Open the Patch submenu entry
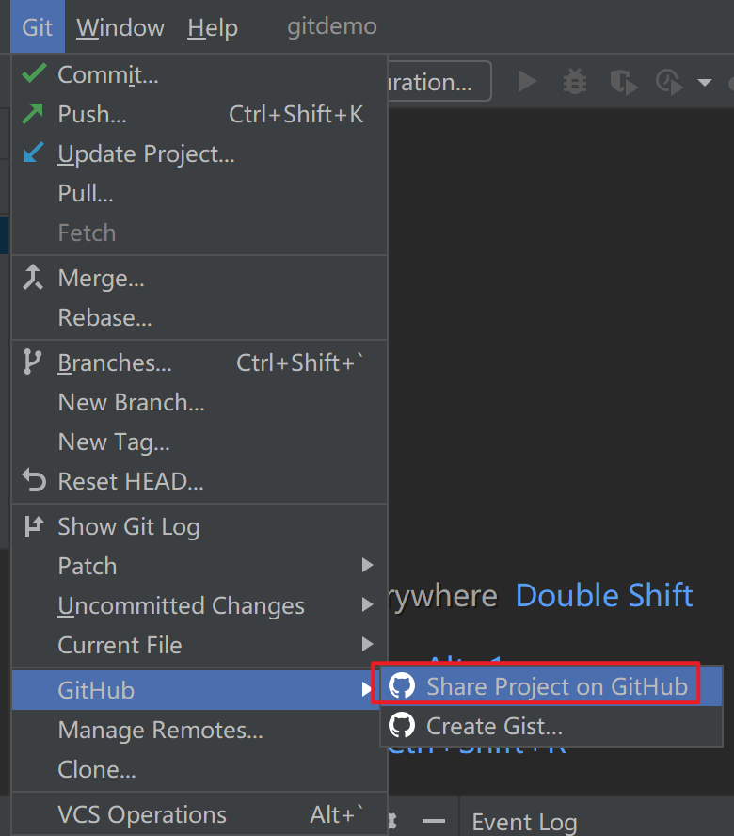This screenshot has width=734, height=836. tap(199, 566)
